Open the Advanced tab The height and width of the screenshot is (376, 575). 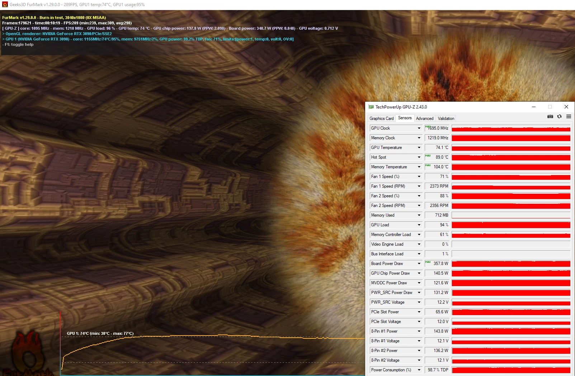(425, 119)
